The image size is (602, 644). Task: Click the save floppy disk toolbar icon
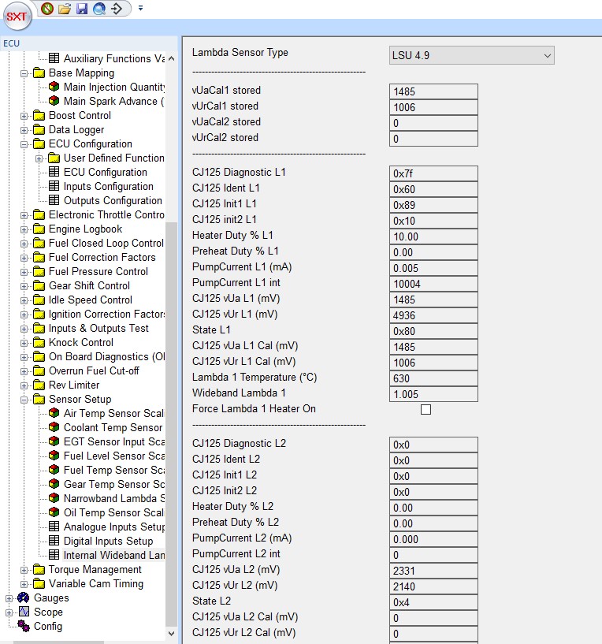click(81, 9)
